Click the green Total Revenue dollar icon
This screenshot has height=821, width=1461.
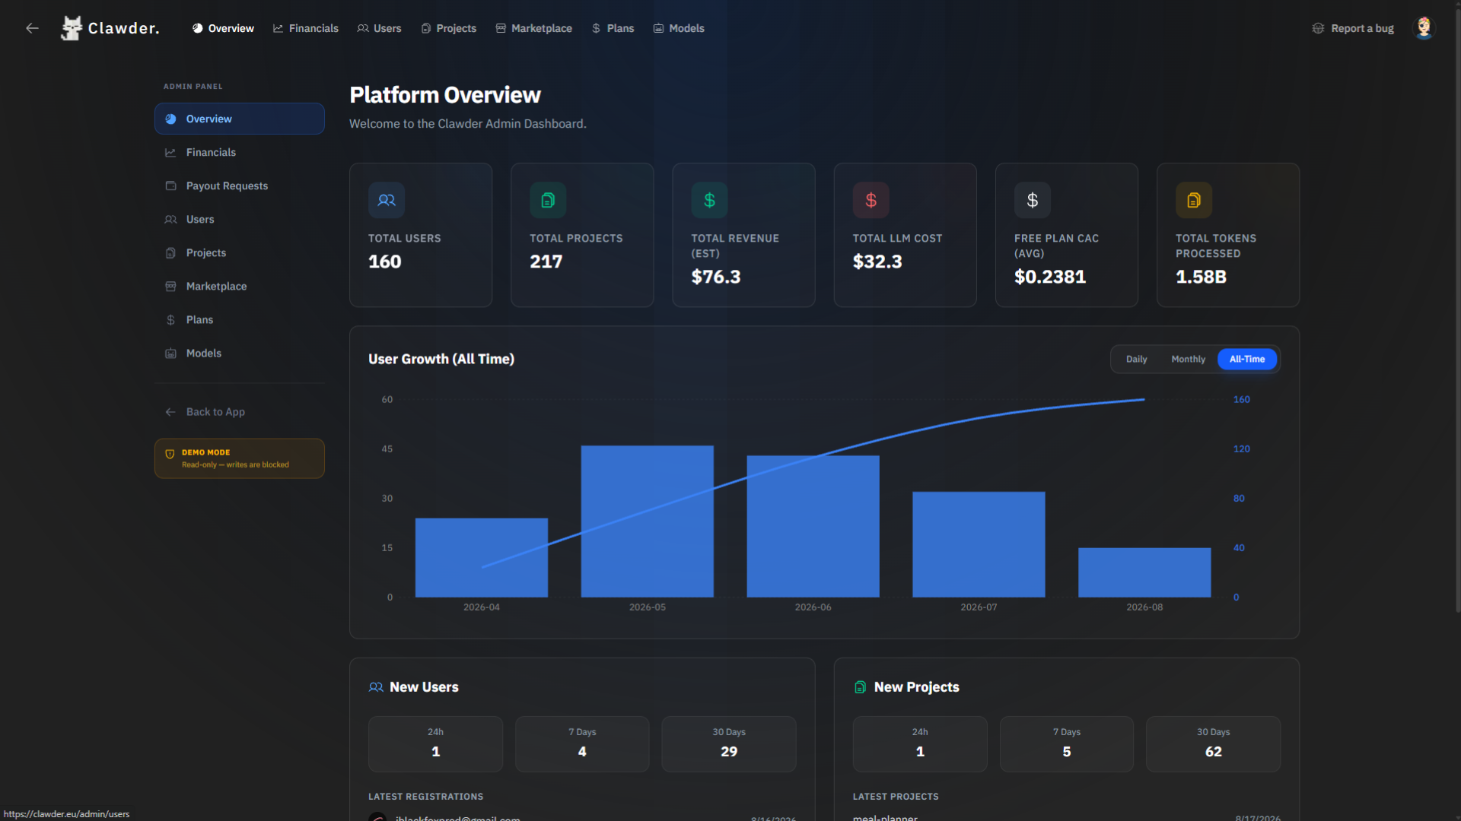[x=709, y=200]
